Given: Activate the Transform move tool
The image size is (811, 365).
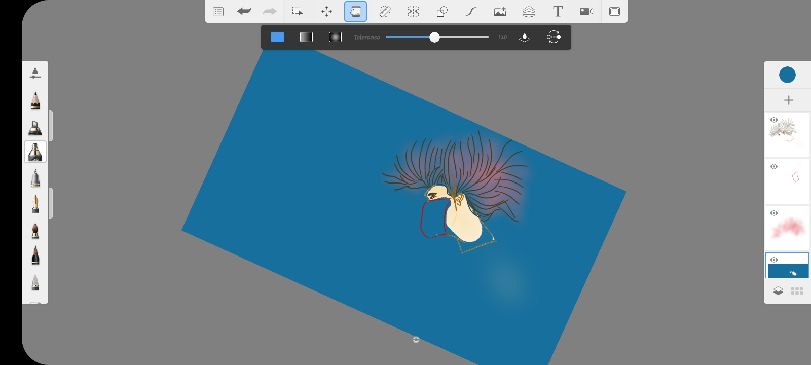Looking at the screenshot, I should click(326, 12).
